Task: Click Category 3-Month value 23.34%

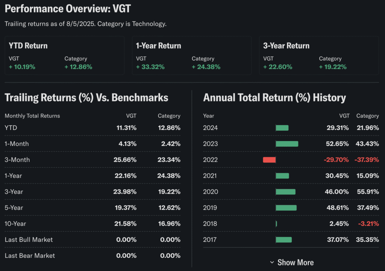Action: point(169,160)
